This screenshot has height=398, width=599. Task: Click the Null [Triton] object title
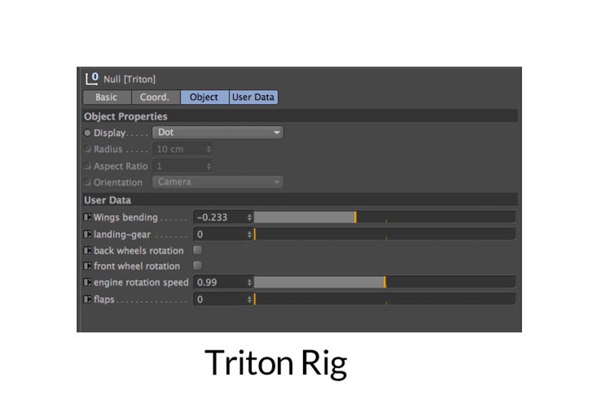(129, 79)
